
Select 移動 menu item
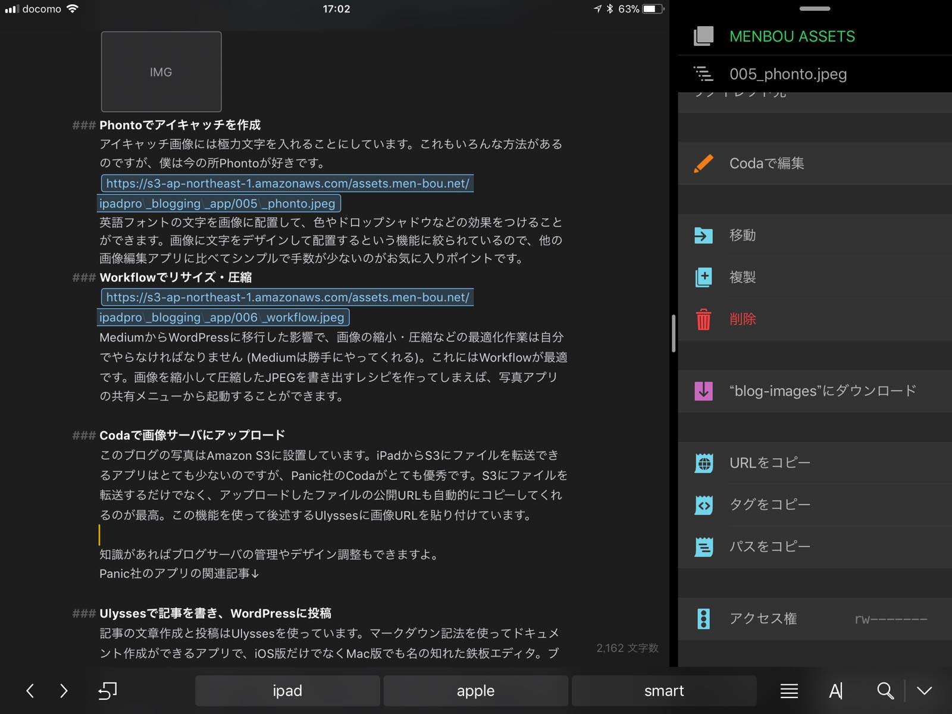tap(815, 236)
